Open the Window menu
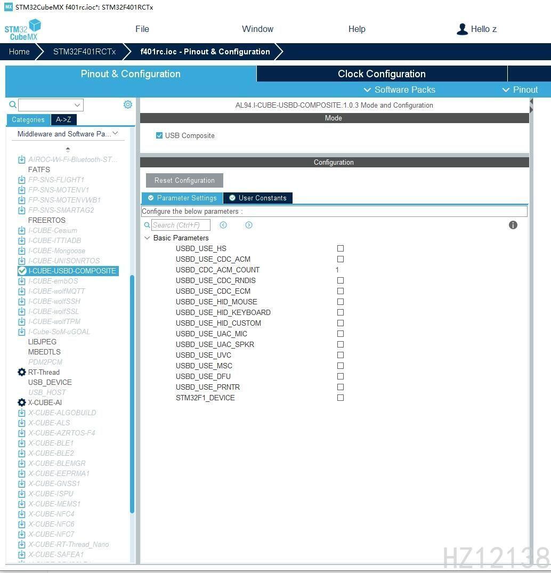Screen dimensions: 551x573 pos(257,29)
